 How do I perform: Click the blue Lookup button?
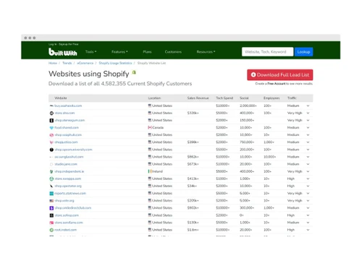coord(303,52)
